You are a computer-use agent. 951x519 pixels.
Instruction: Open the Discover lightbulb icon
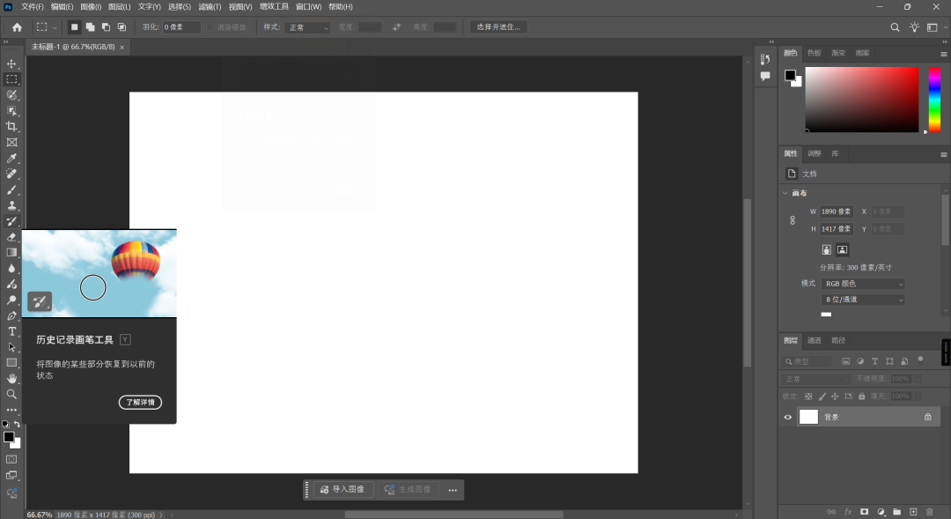914,27
